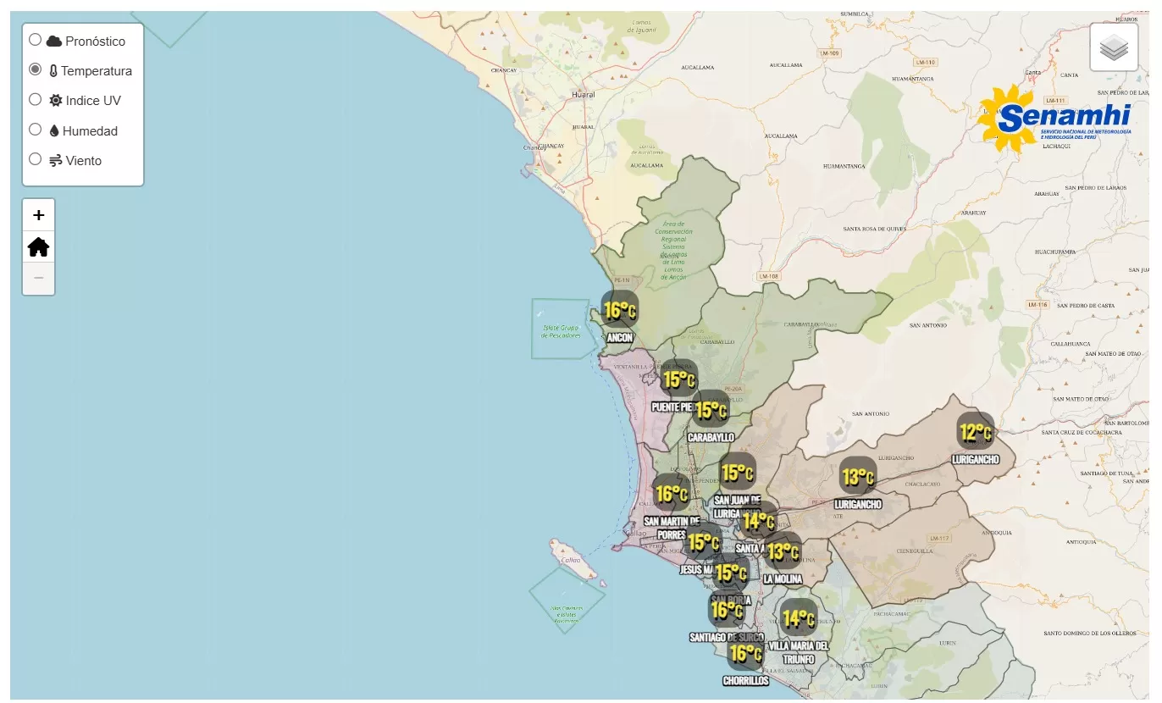Select the Pronóstico radio button
1162x703 pixels.
tap(36, 40)
